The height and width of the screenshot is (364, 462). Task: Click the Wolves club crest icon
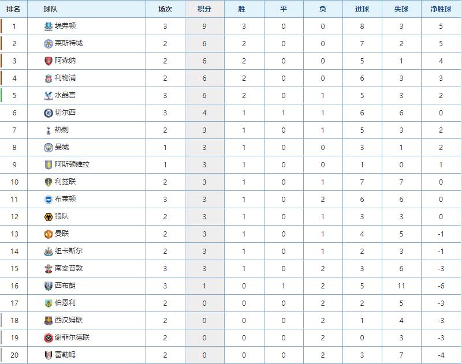[49, 216]
